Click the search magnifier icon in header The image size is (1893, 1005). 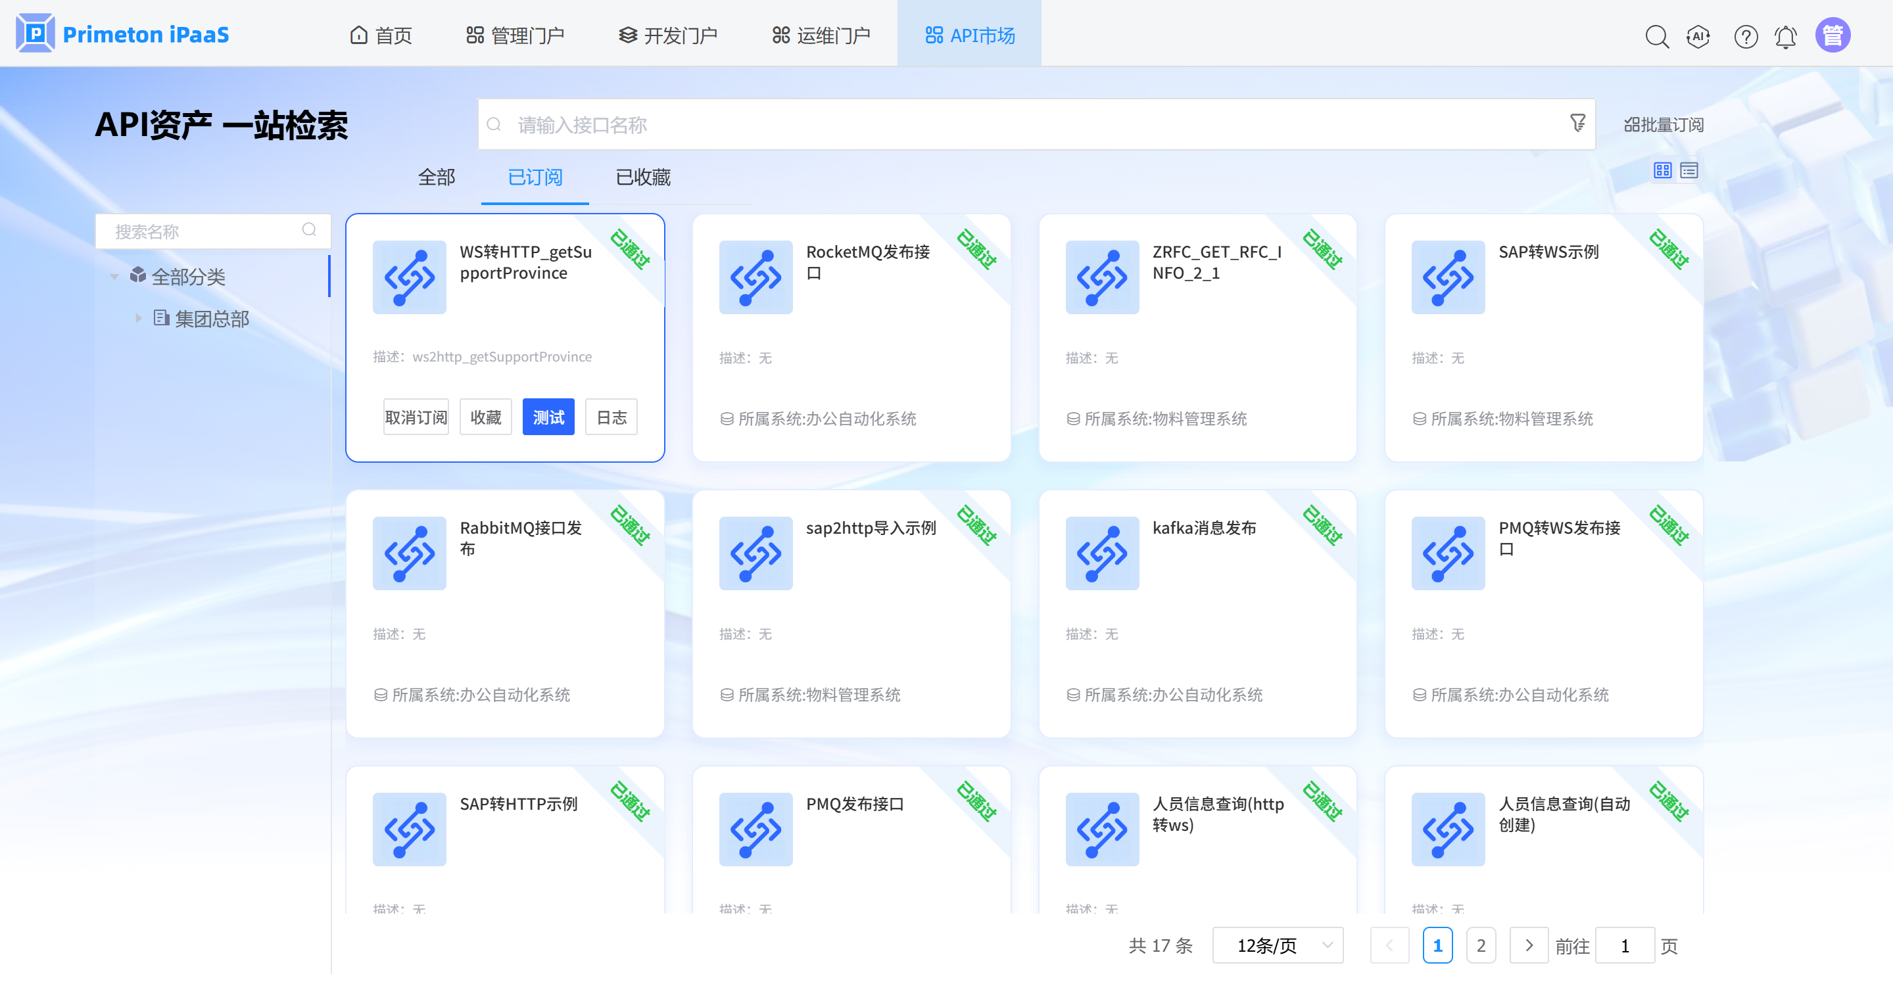pos(1656,36)
